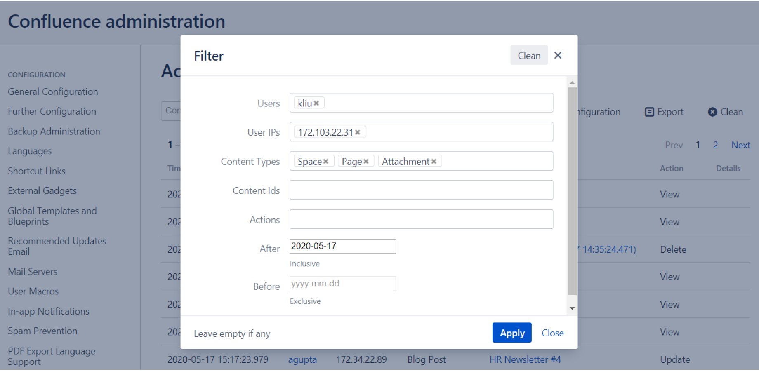Click the Details column header

pos(728,169)
